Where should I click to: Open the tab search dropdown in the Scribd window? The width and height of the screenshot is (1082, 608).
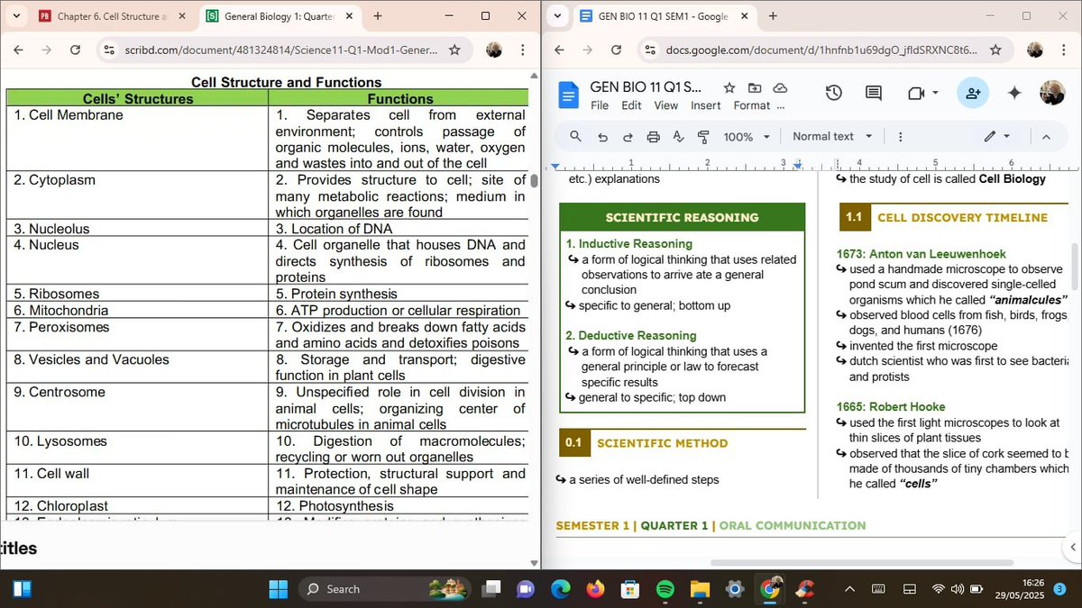pos(16,16)
